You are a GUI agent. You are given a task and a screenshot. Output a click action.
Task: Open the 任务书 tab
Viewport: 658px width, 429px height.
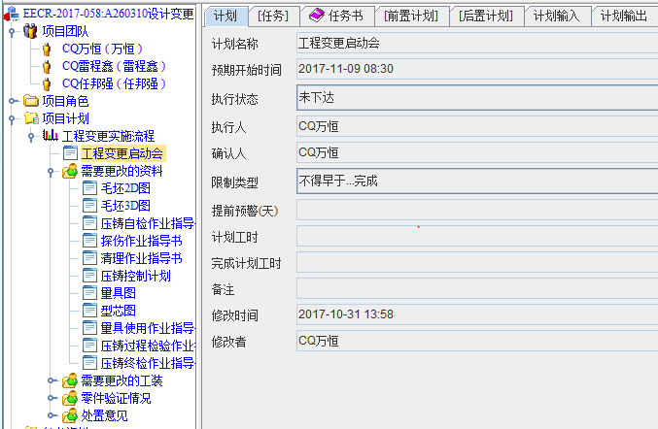[338, 16]
